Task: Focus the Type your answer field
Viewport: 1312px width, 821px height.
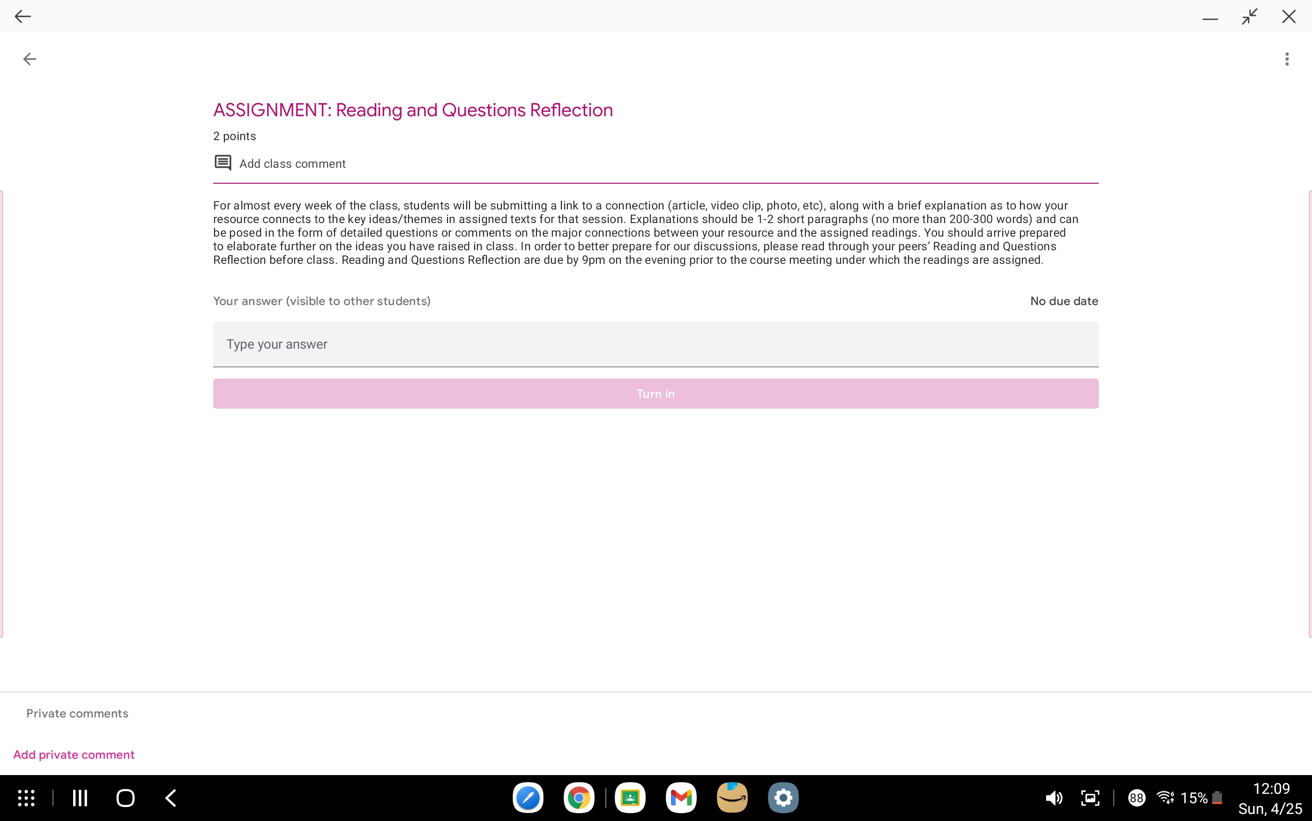Action: pos(655,344)
